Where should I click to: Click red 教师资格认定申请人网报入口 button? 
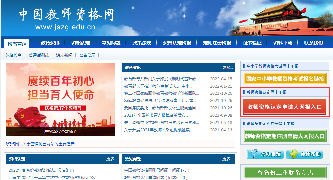point(284,107)
